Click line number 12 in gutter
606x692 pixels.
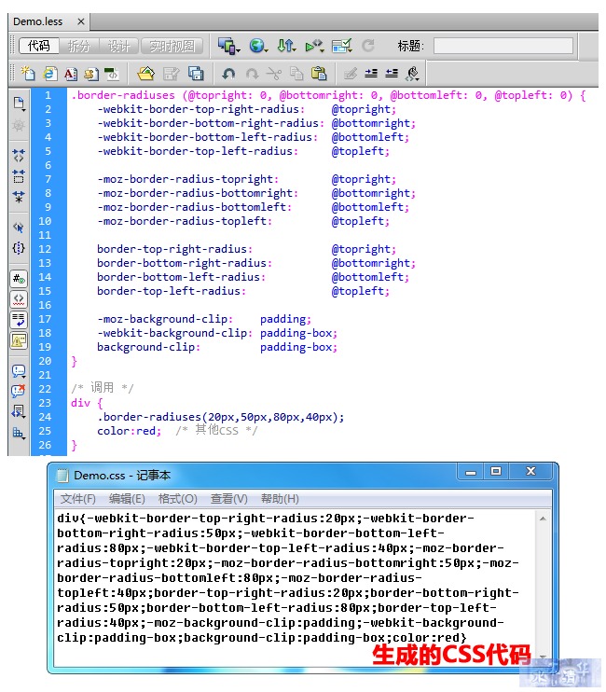pos(45,249)
